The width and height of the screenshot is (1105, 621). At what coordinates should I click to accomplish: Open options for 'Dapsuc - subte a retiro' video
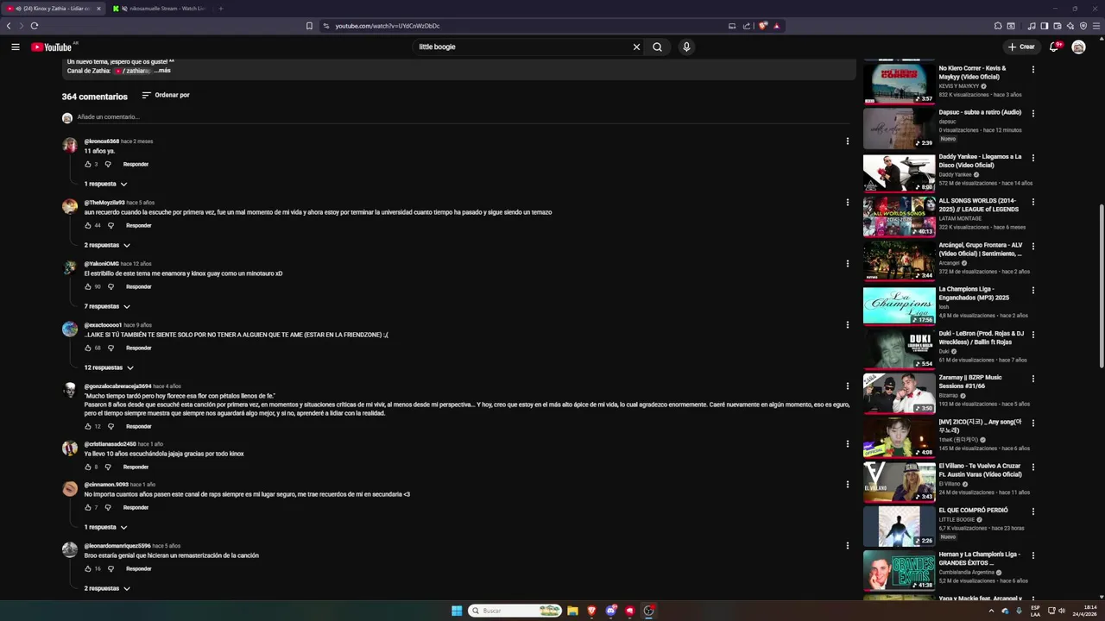pyautogui.click(x=1032, y=113)
